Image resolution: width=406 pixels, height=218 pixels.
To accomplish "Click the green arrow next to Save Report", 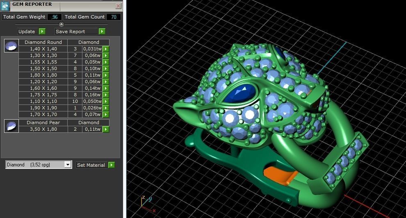I will [x=102, y=31].
